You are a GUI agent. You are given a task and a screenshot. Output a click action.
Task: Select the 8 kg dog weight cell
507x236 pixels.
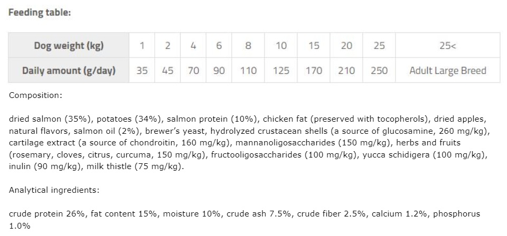coord(248,45)
